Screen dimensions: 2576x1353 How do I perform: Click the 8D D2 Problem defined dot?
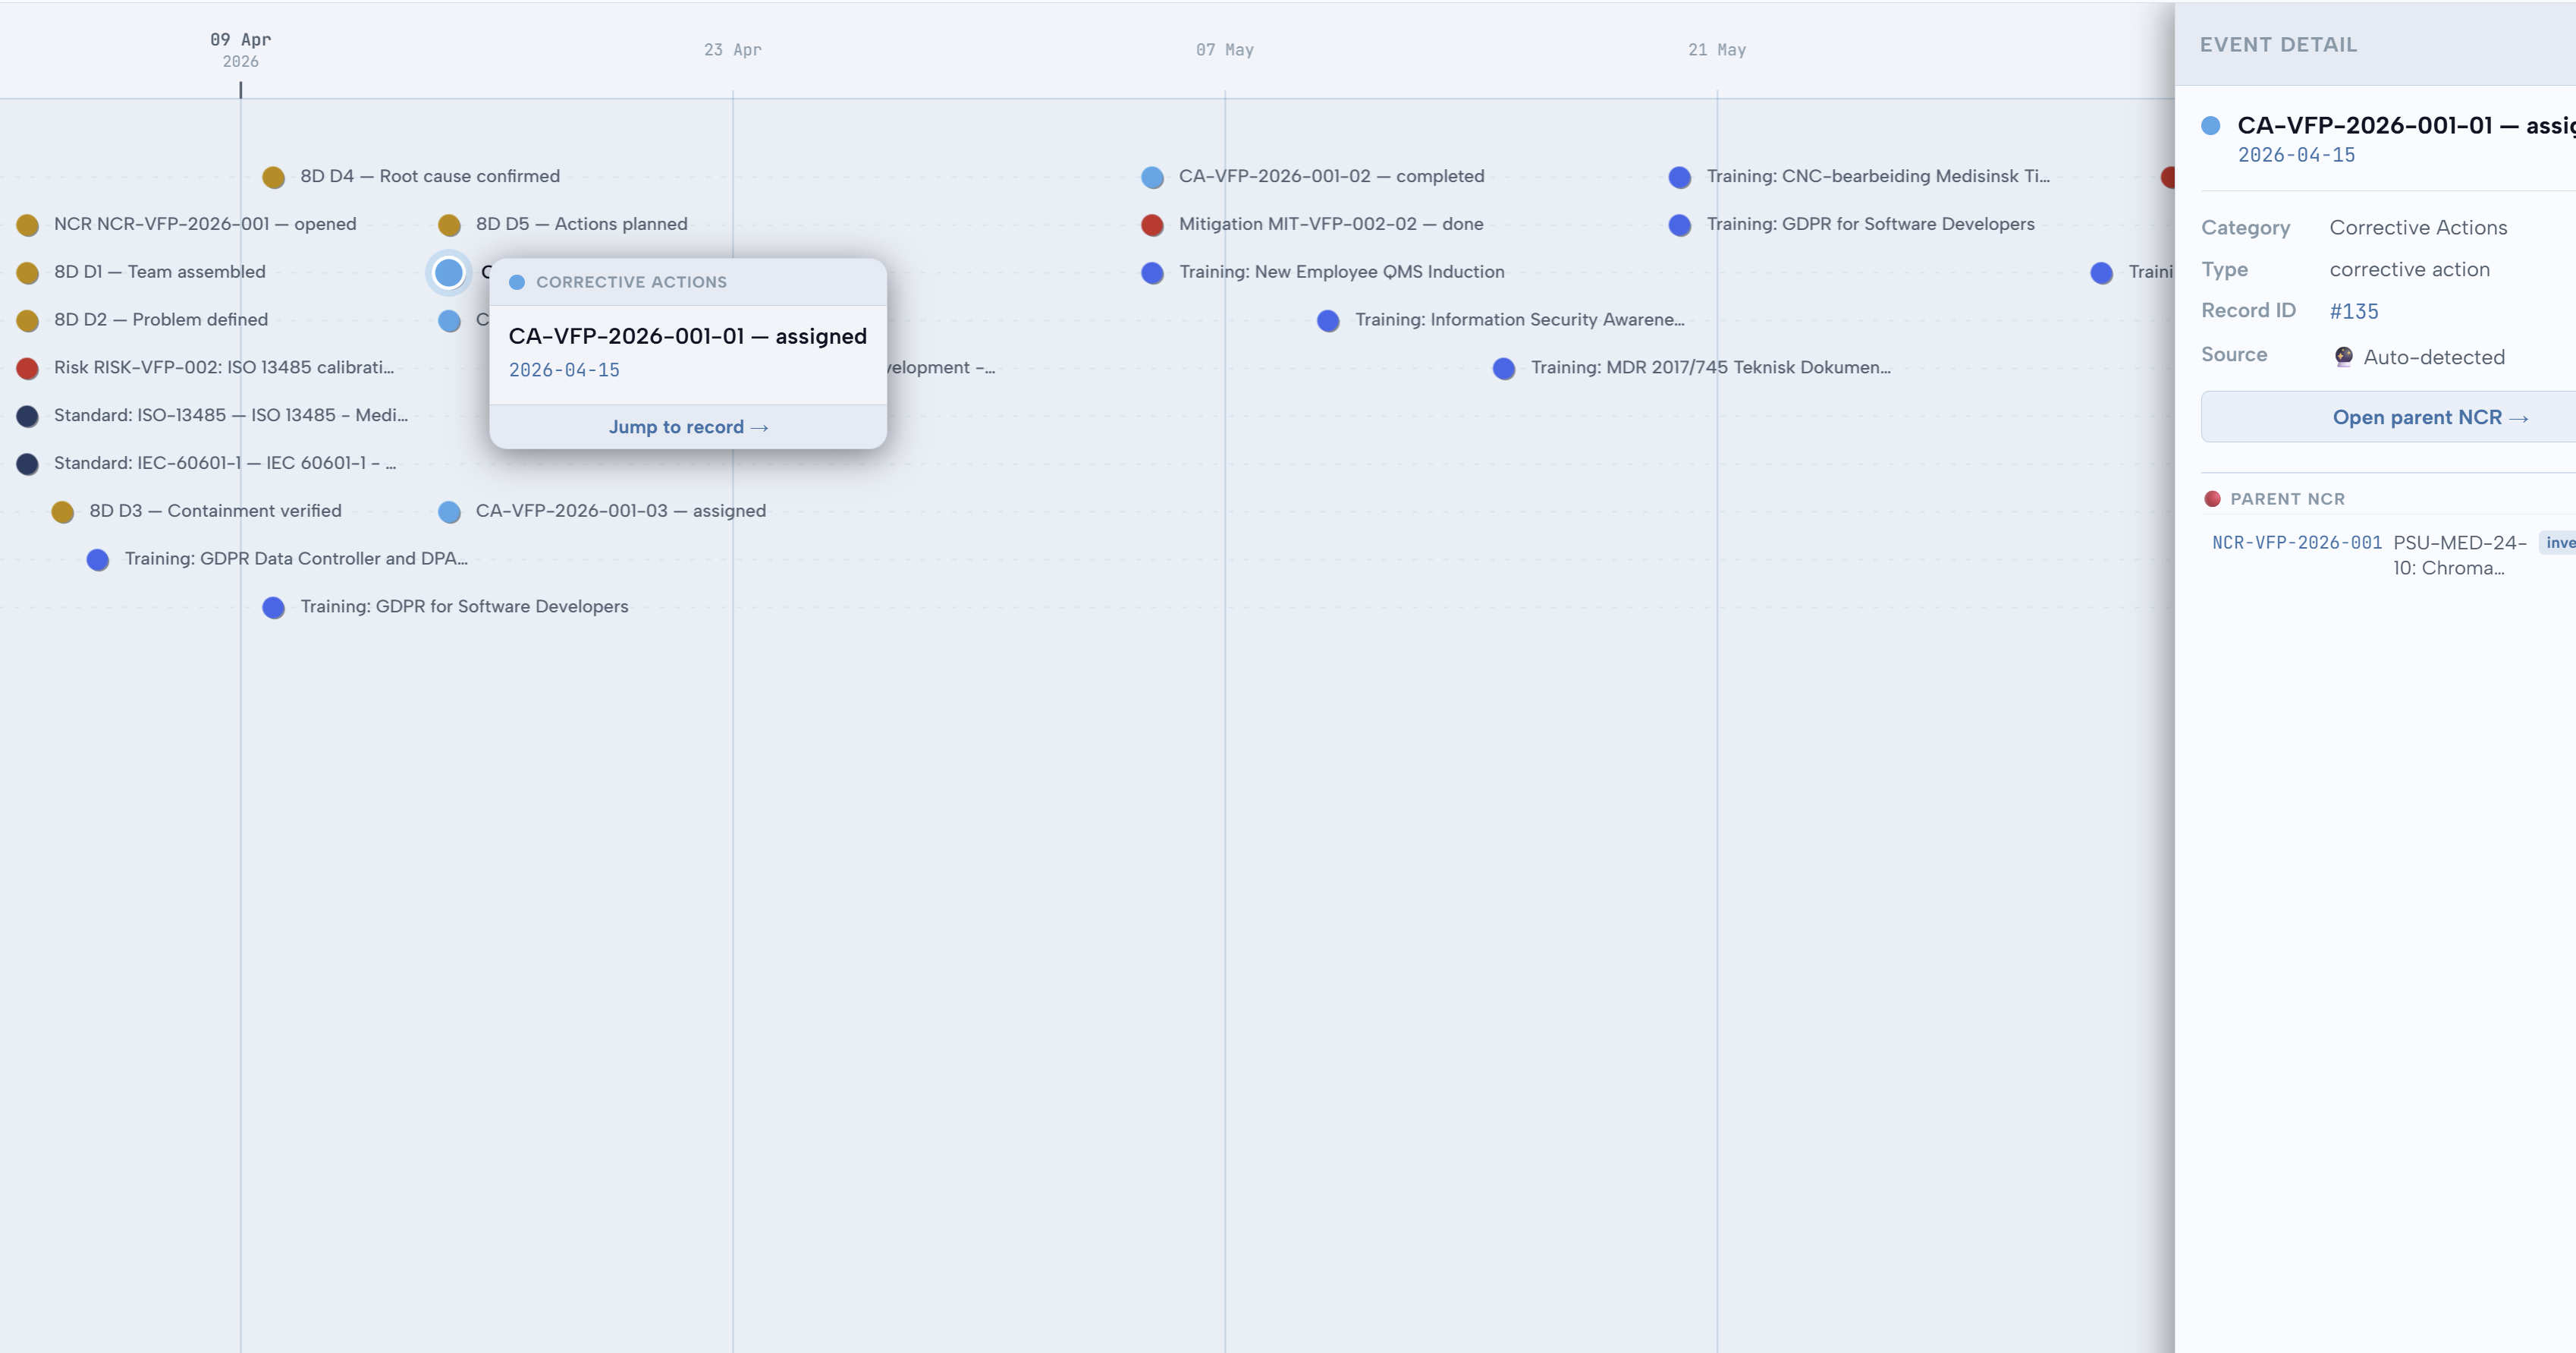coord(28,320)
